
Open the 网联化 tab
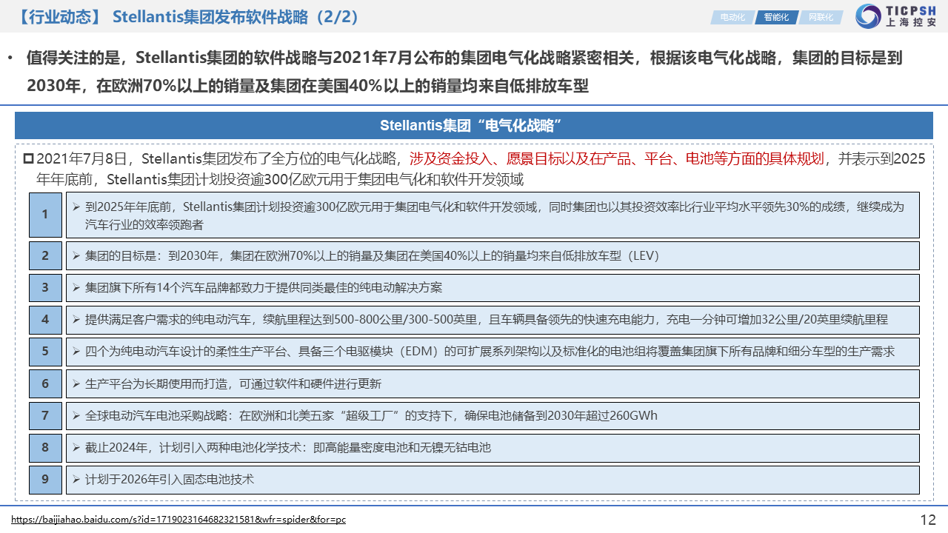click(821, 17)
